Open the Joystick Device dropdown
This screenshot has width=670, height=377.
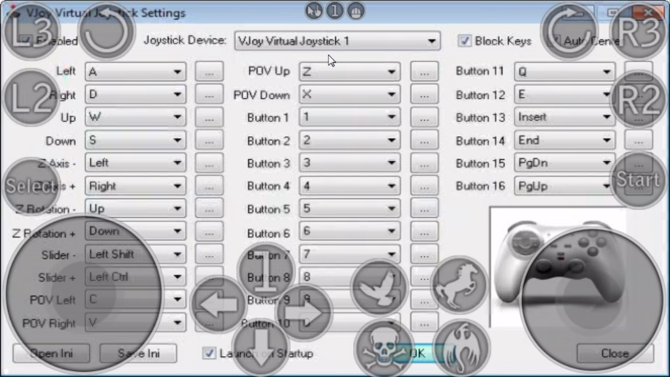[x=337, y=41]
